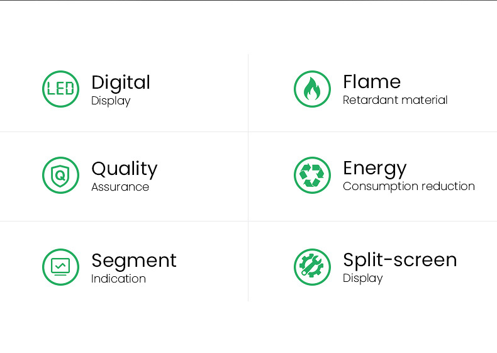497x353 pixels.
Task: Select the "Indication" subtitle text
Action: click(x=118, y=279)
